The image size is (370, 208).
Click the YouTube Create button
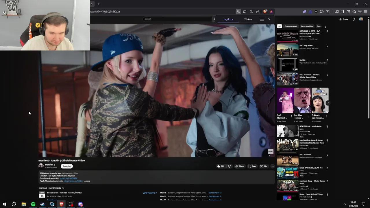coord(344,19)
